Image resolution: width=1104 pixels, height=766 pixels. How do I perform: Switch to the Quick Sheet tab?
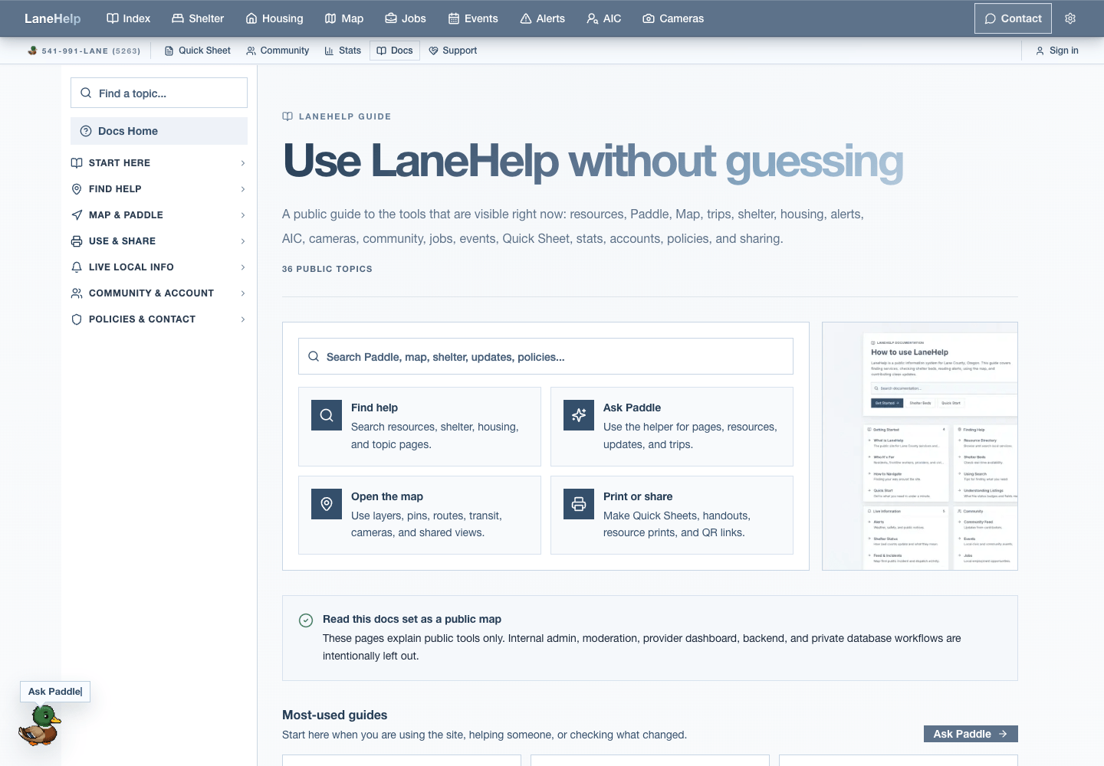(x=198, y=51)
